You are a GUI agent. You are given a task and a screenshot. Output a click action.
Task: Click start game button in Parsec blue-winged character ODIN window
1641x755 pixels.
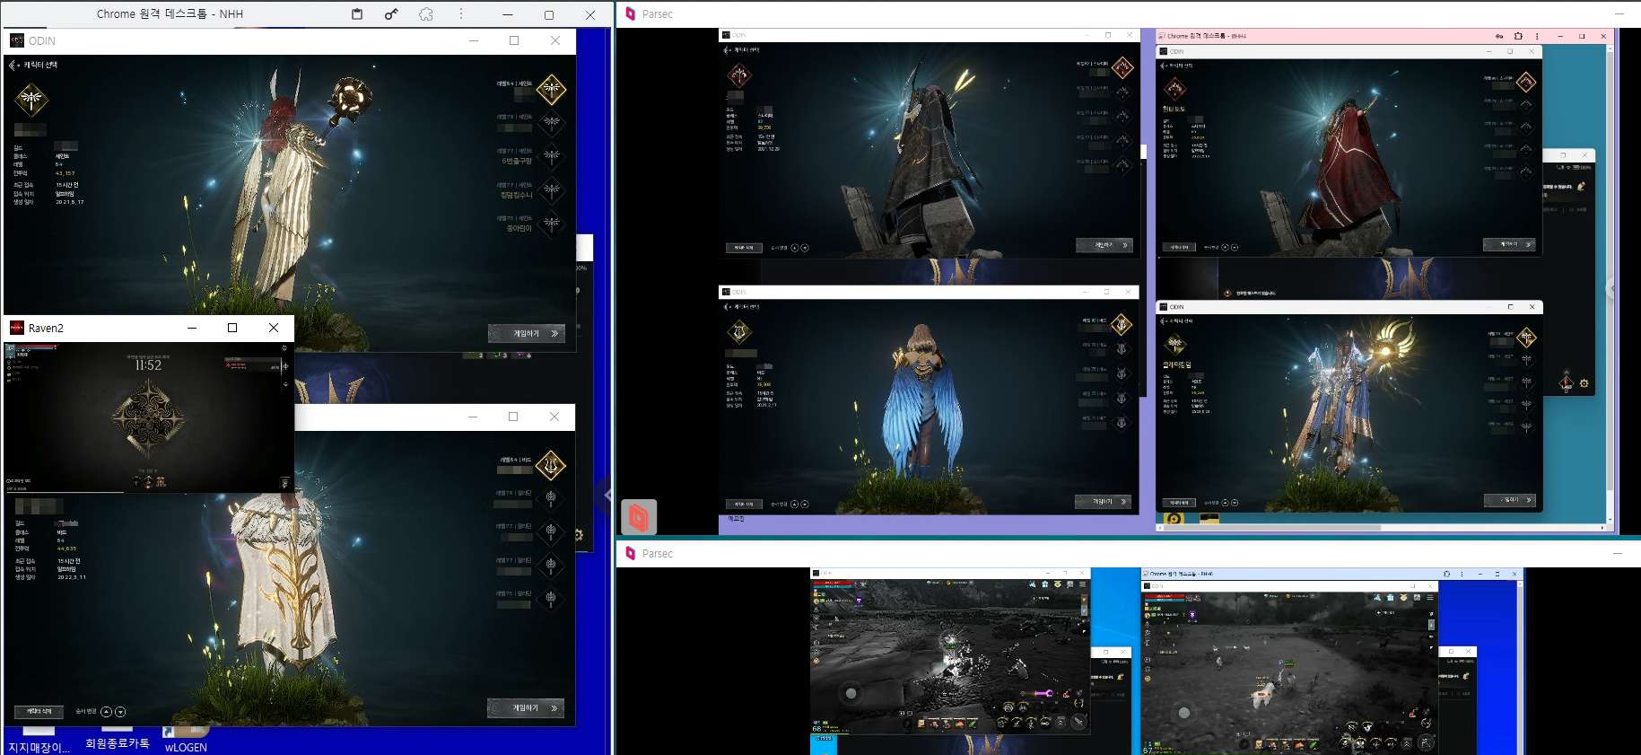[x=1104, y=502]
